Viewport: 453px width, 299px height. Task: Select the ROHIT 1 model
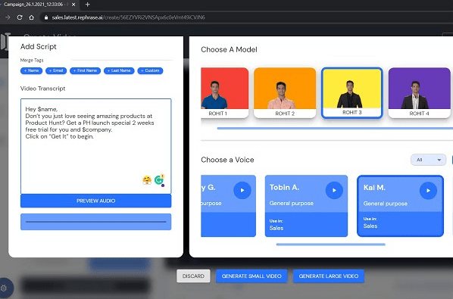[224, 92]
